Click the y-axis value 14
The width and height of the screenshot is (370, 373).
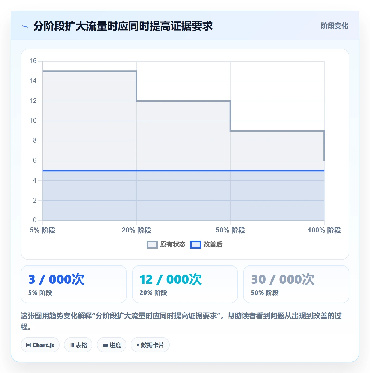[33, 81]
